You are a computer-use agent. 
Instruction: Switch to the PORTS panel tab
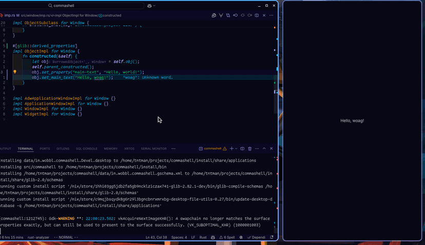coord(45,148)
